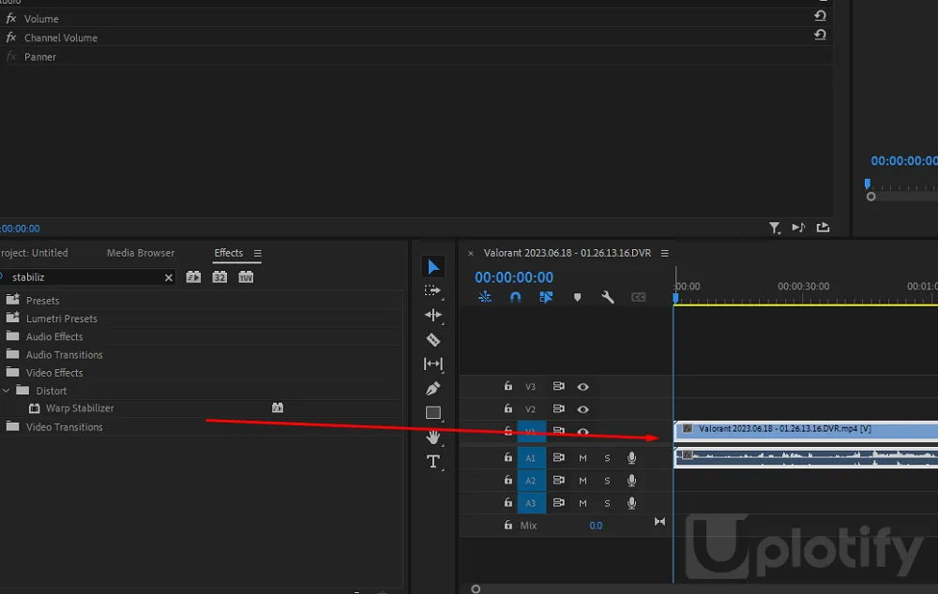The width and height of the screenshot is (938, 594).
Task: Click the export frame icon in Effect Controls
Action: pyautogui.click(x=824, y=228)
